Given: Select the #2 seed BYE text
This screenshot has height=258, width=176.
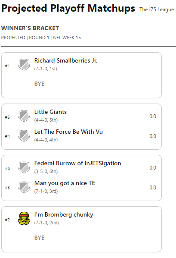Looking at the screenshot, I should (40, 238).
